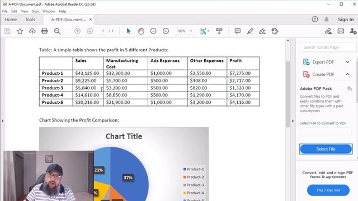This screenshot has height=201, width=358.
Task: Click the document scrollbar up arrow
Action: 288,41
